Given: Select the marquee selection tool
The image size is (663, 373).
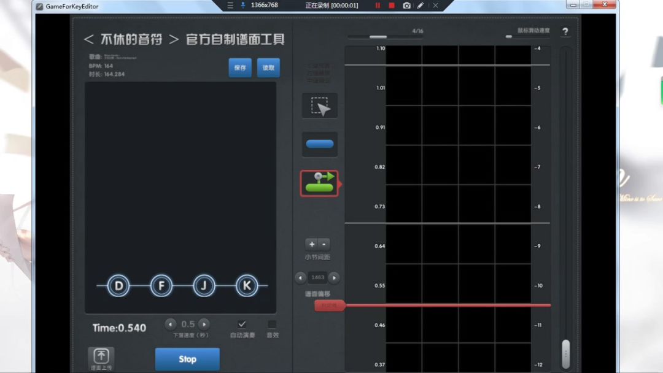Looking at the screenshot, I should point(319,106).
